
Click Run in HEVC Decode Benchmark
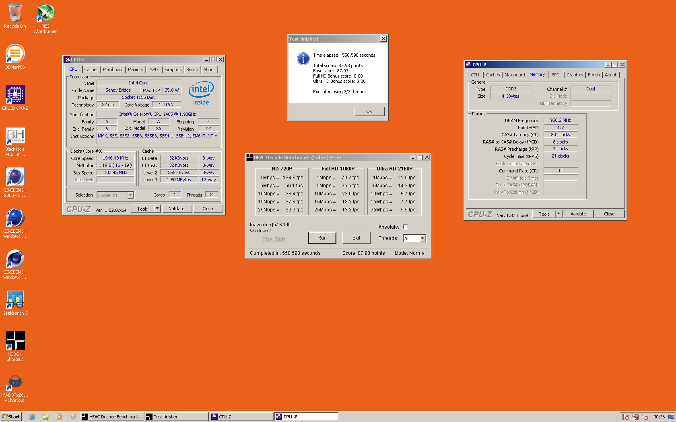322,238
